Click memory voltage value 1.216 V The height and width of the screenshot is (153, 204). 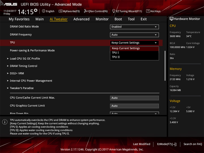(x=190, y=79)
